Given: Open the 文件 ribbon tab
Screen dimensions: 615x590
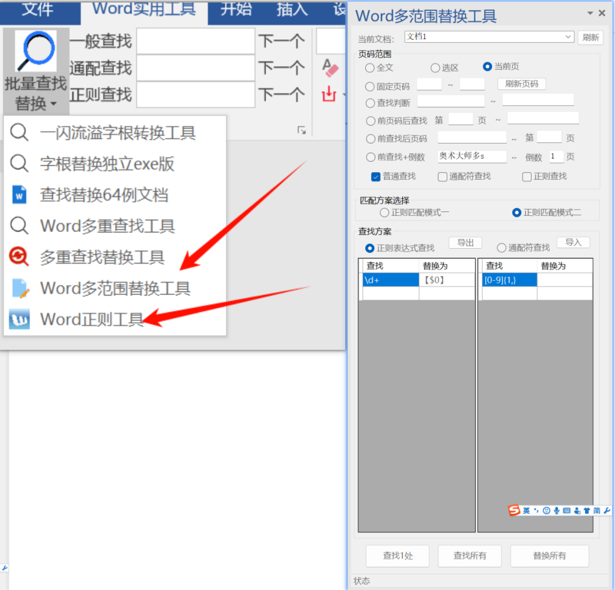Looking at the screenshot, I should point(37,10).
